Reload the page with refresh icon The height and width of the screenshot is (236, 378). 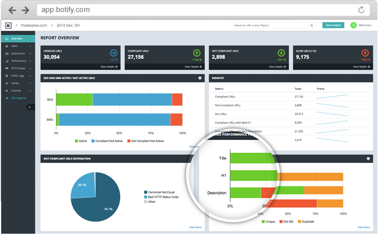pos(361,10)
